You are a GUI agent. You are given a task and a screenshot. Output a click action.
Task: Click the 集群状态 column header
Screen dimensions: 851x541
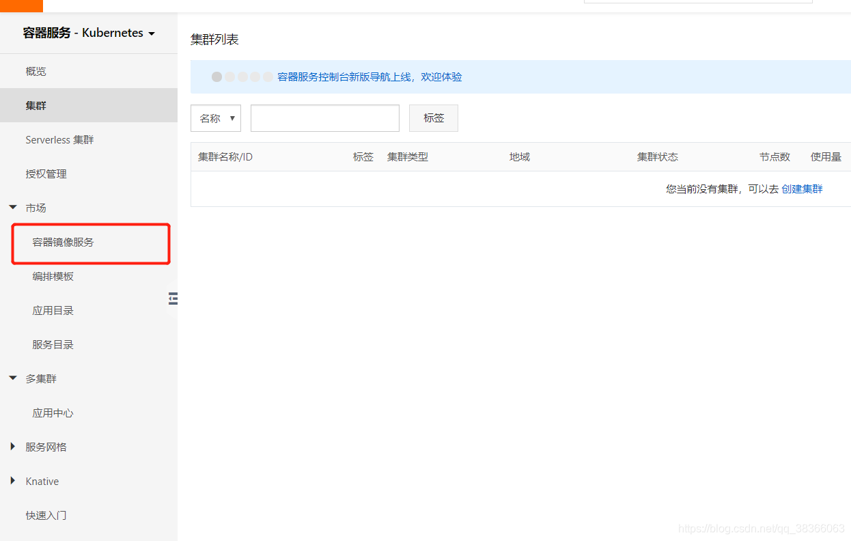(658, 157)
